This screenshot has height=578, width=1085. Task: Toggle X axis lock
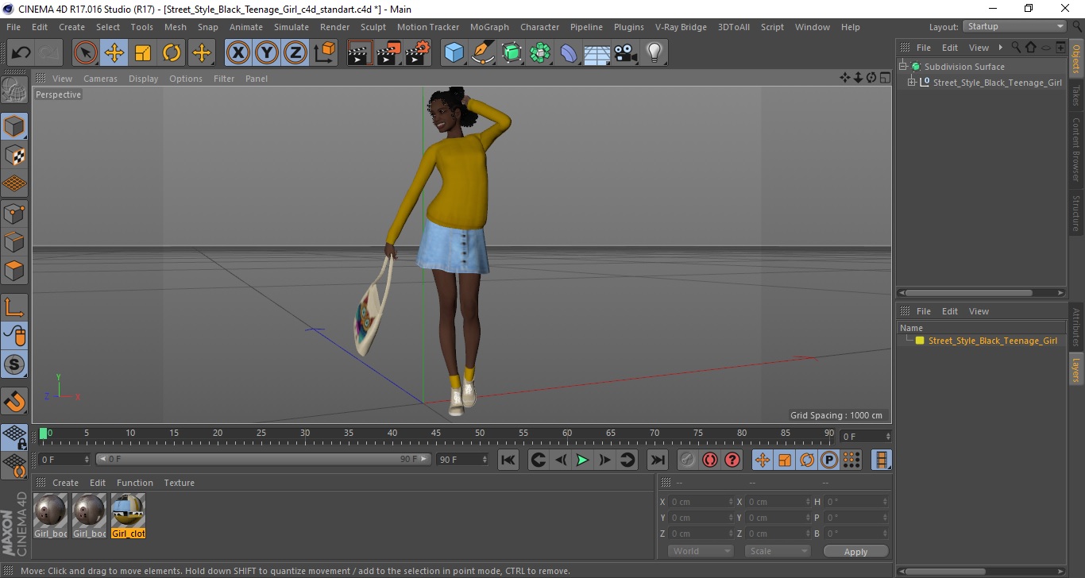(238, 53)
